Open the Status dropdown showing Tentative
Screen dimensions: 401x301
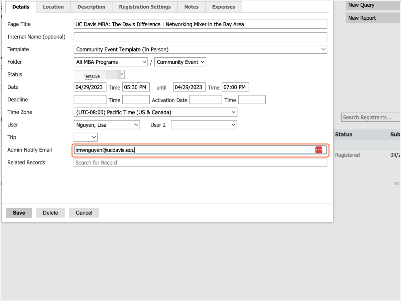(99, 75)
